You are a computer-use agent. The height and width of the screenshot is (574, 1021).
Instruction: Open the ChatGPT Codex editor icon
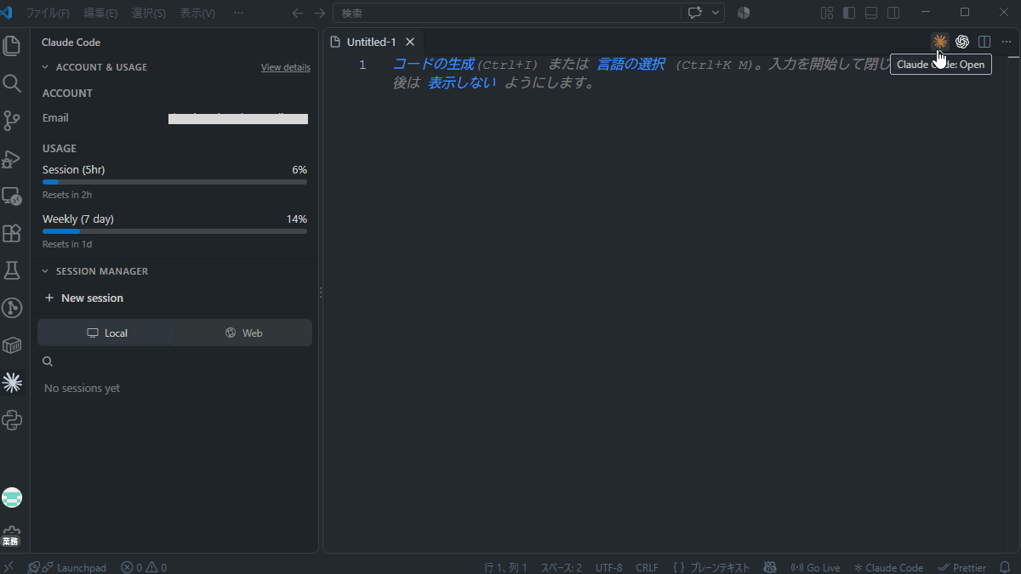pyautogui.click(x=962, y=42)
